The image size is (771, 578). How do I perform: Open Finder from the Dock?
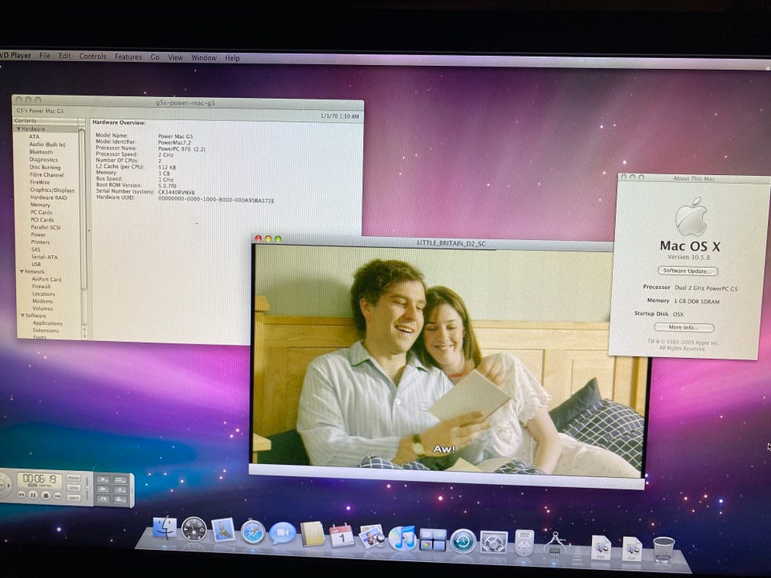[x=165, y=529]
